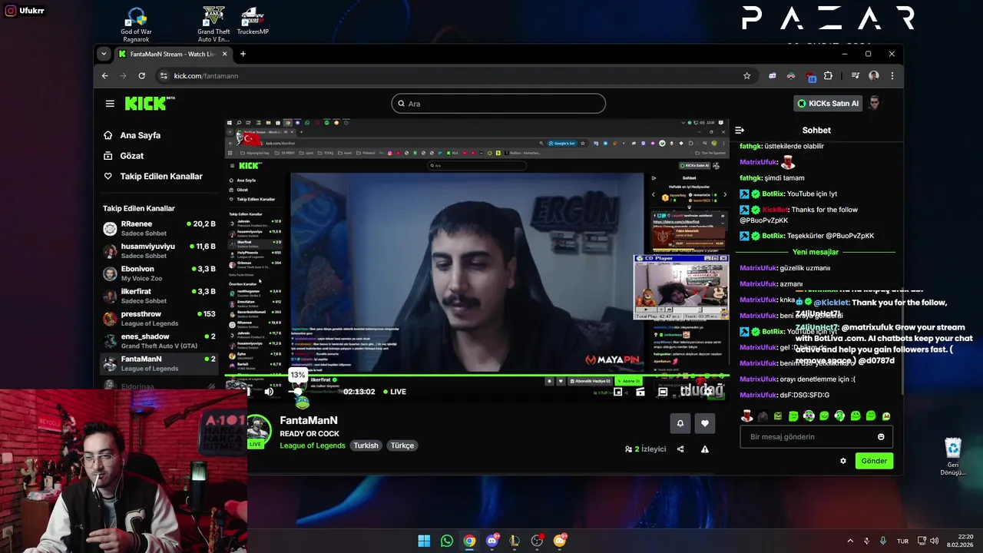Open chat settings gear
Viewport: 983px width, 553px height.
(x=843, y=461)
